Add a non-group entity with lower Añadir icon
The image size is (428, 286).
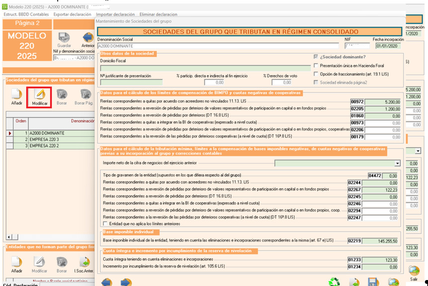pos(16,262)
